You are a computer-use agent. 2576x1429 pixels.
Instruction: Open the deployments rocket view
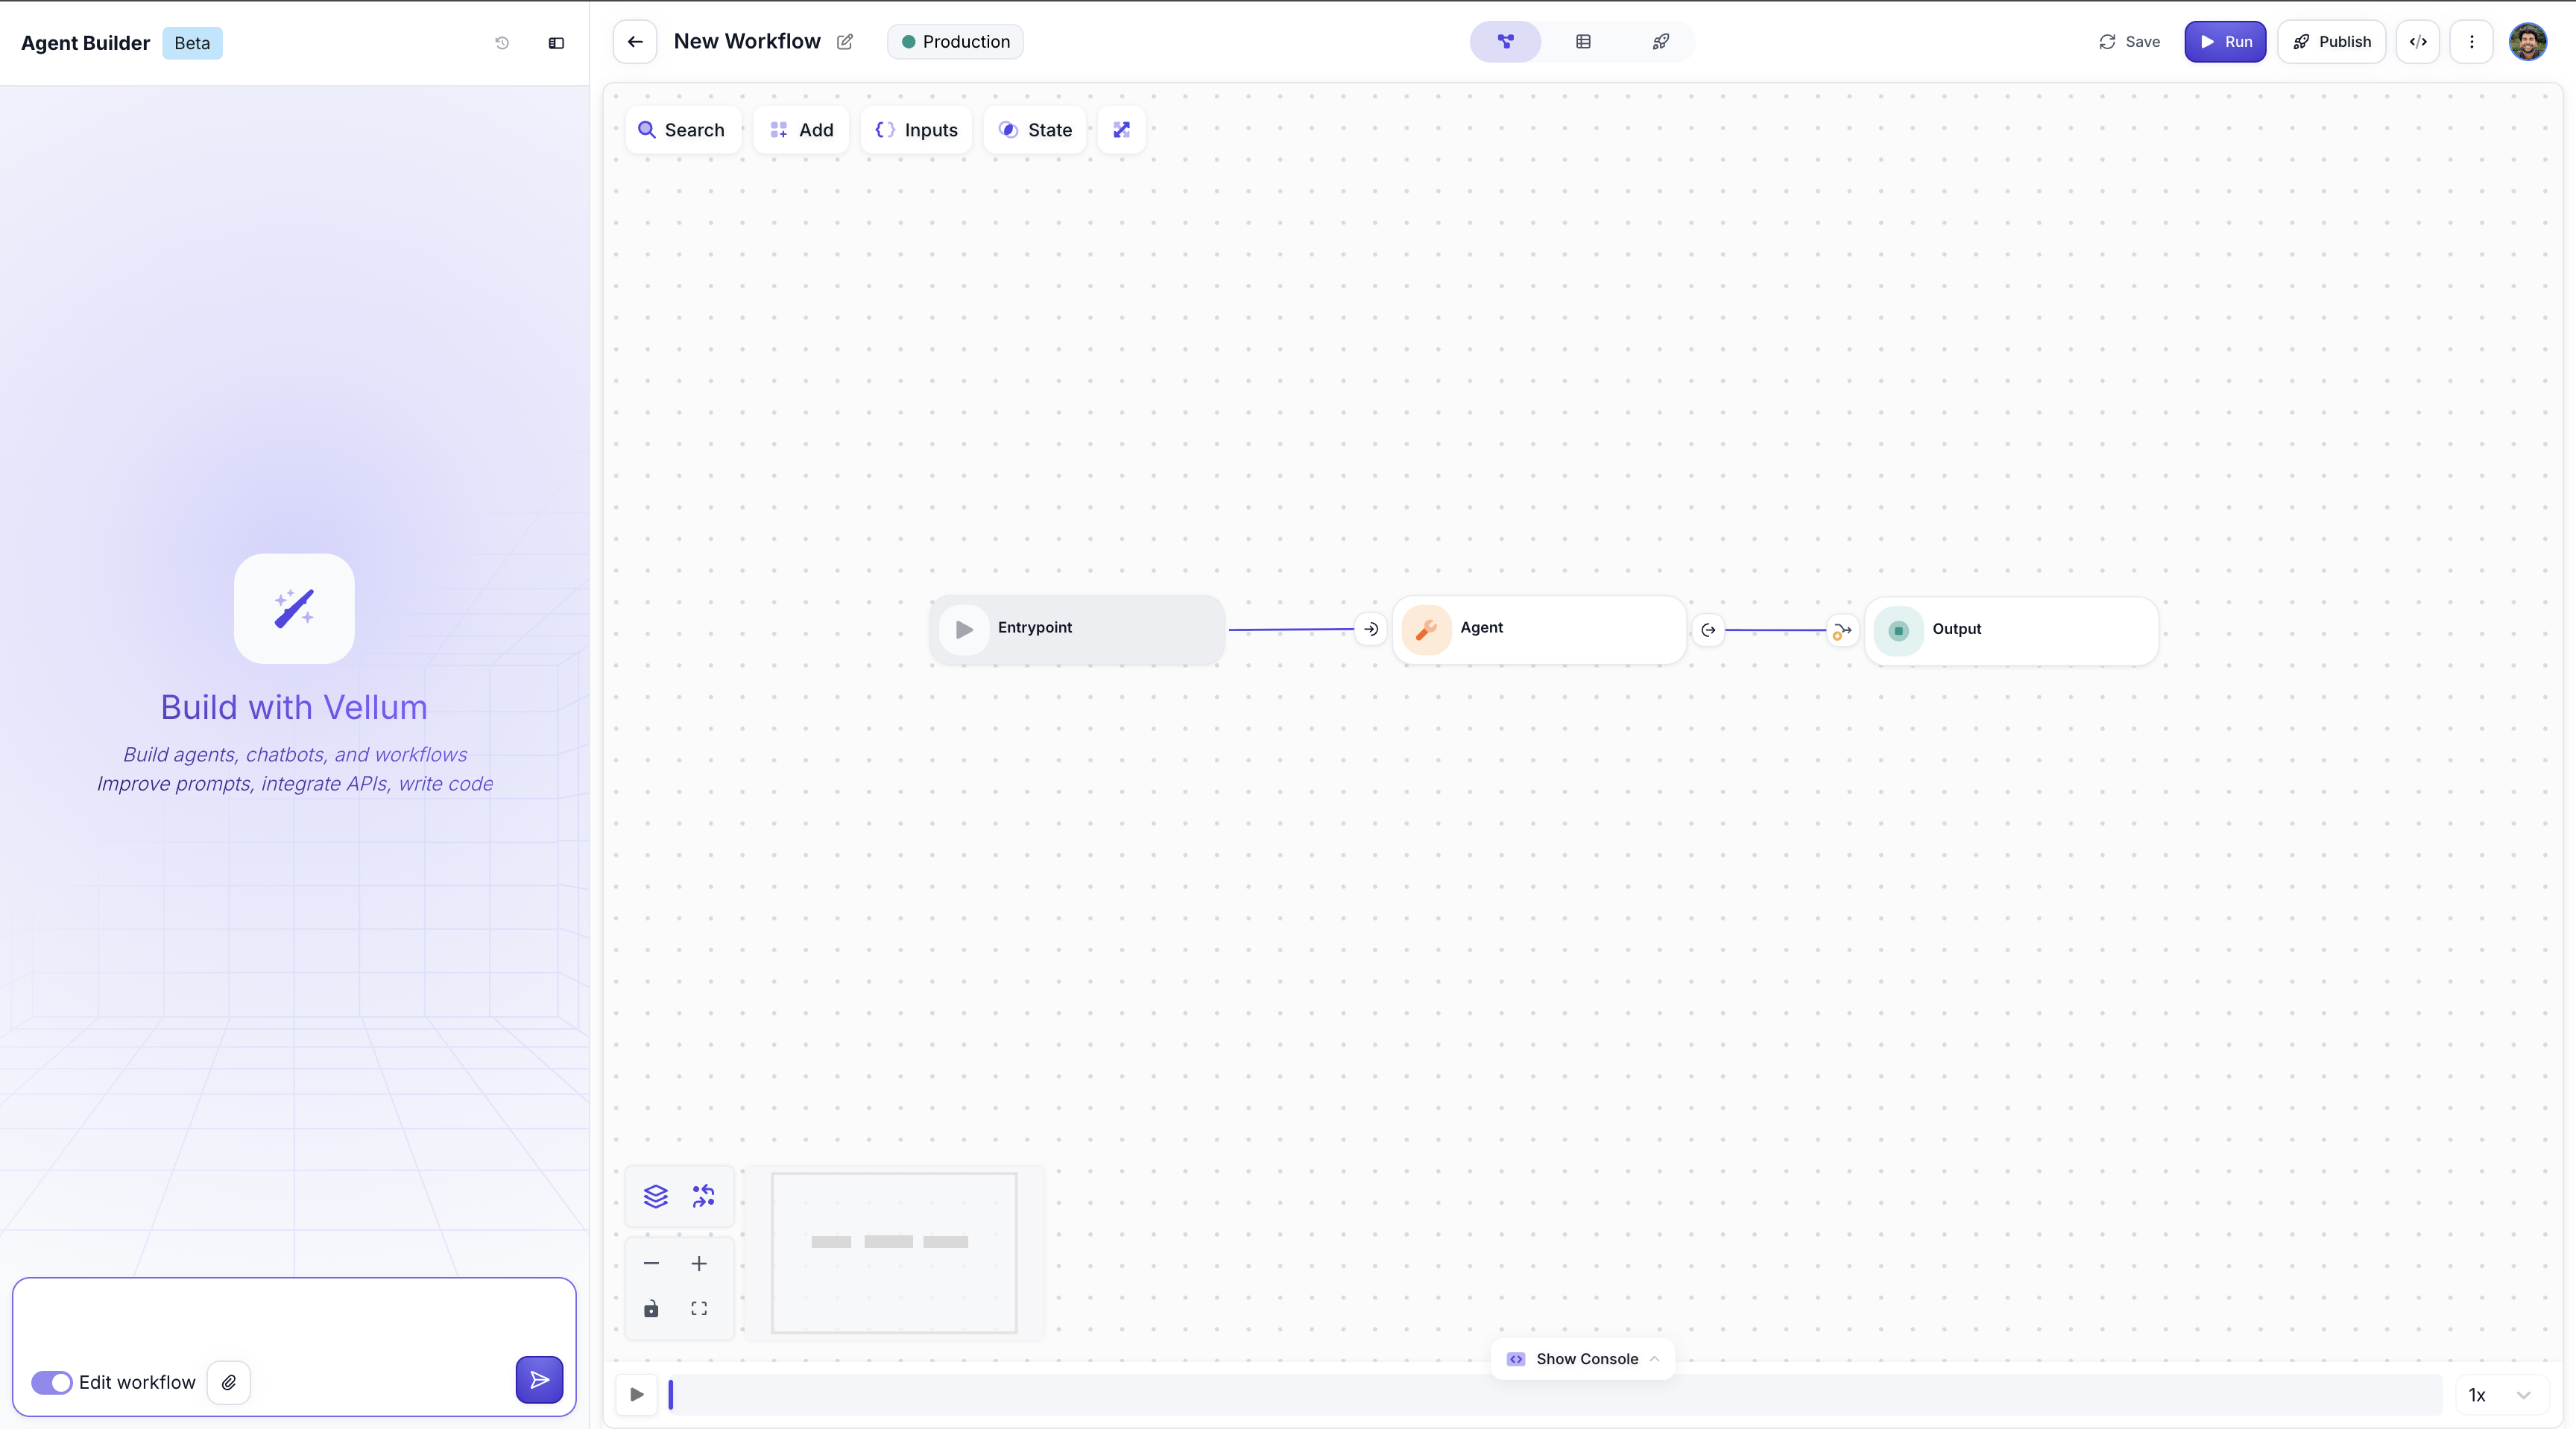pos(1660,42)
